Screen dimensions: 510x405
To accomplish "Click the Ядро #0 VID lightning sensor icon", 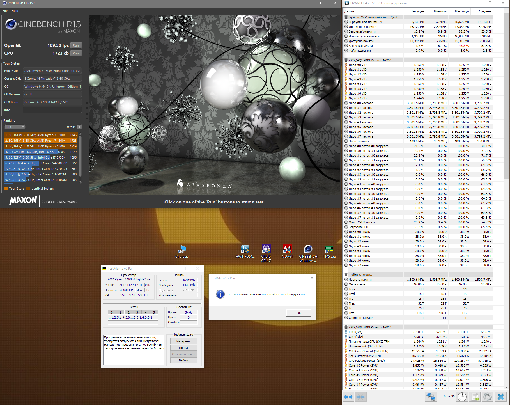I will tap(346, 65).
